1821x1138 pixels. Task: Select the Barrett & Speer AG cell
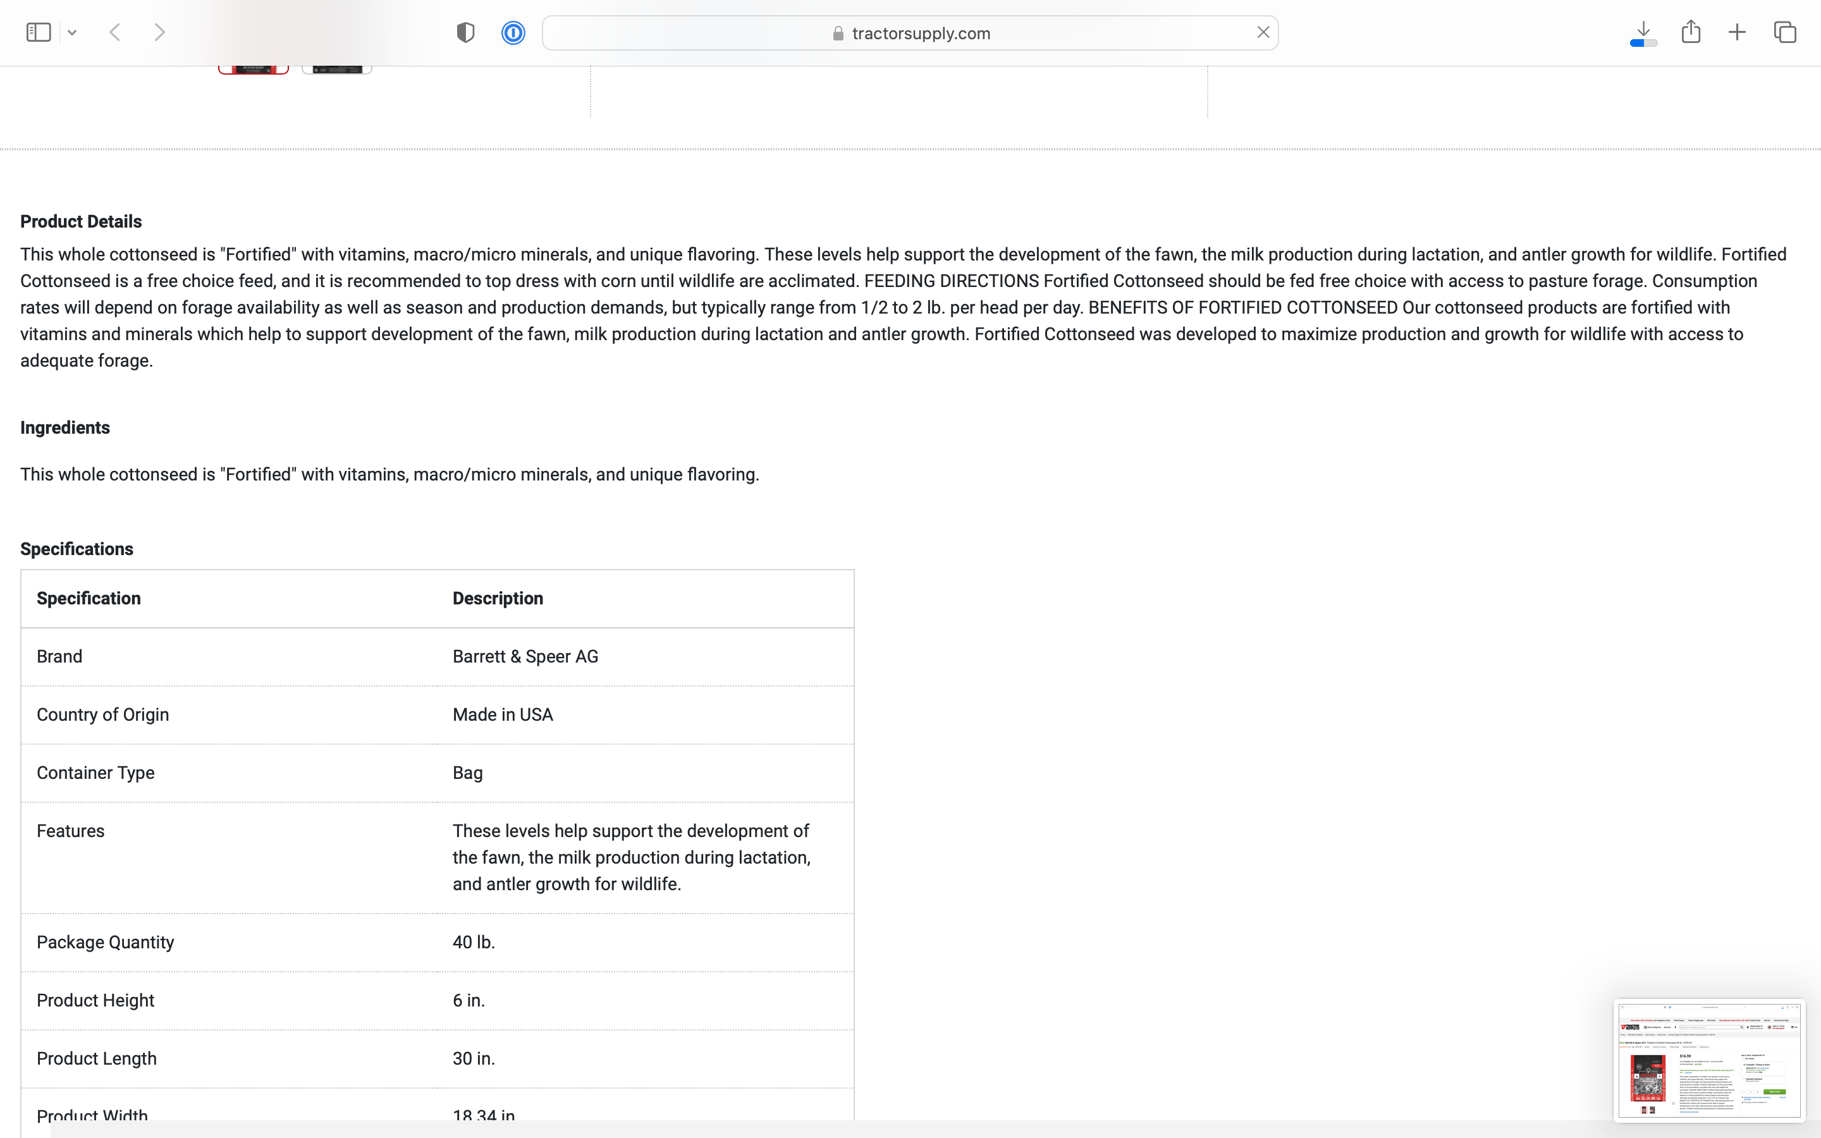click(525, 656)
